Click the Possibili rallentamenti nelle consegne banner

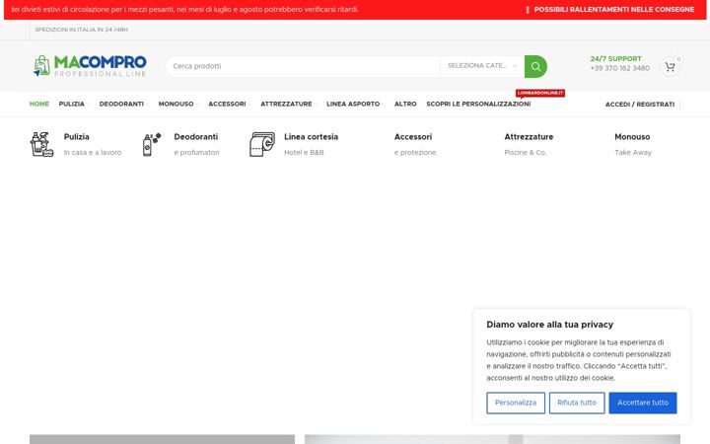coord(614,10)
